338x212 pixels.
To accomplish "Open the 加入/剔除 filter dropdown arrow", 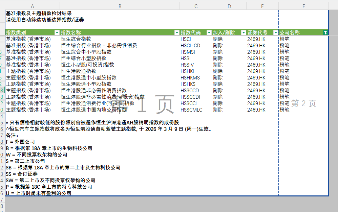I will [x=244, y=32].
